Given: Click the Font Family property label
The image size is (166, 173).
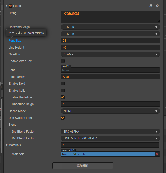Looking at the screenshot, I should pos(16,77).
